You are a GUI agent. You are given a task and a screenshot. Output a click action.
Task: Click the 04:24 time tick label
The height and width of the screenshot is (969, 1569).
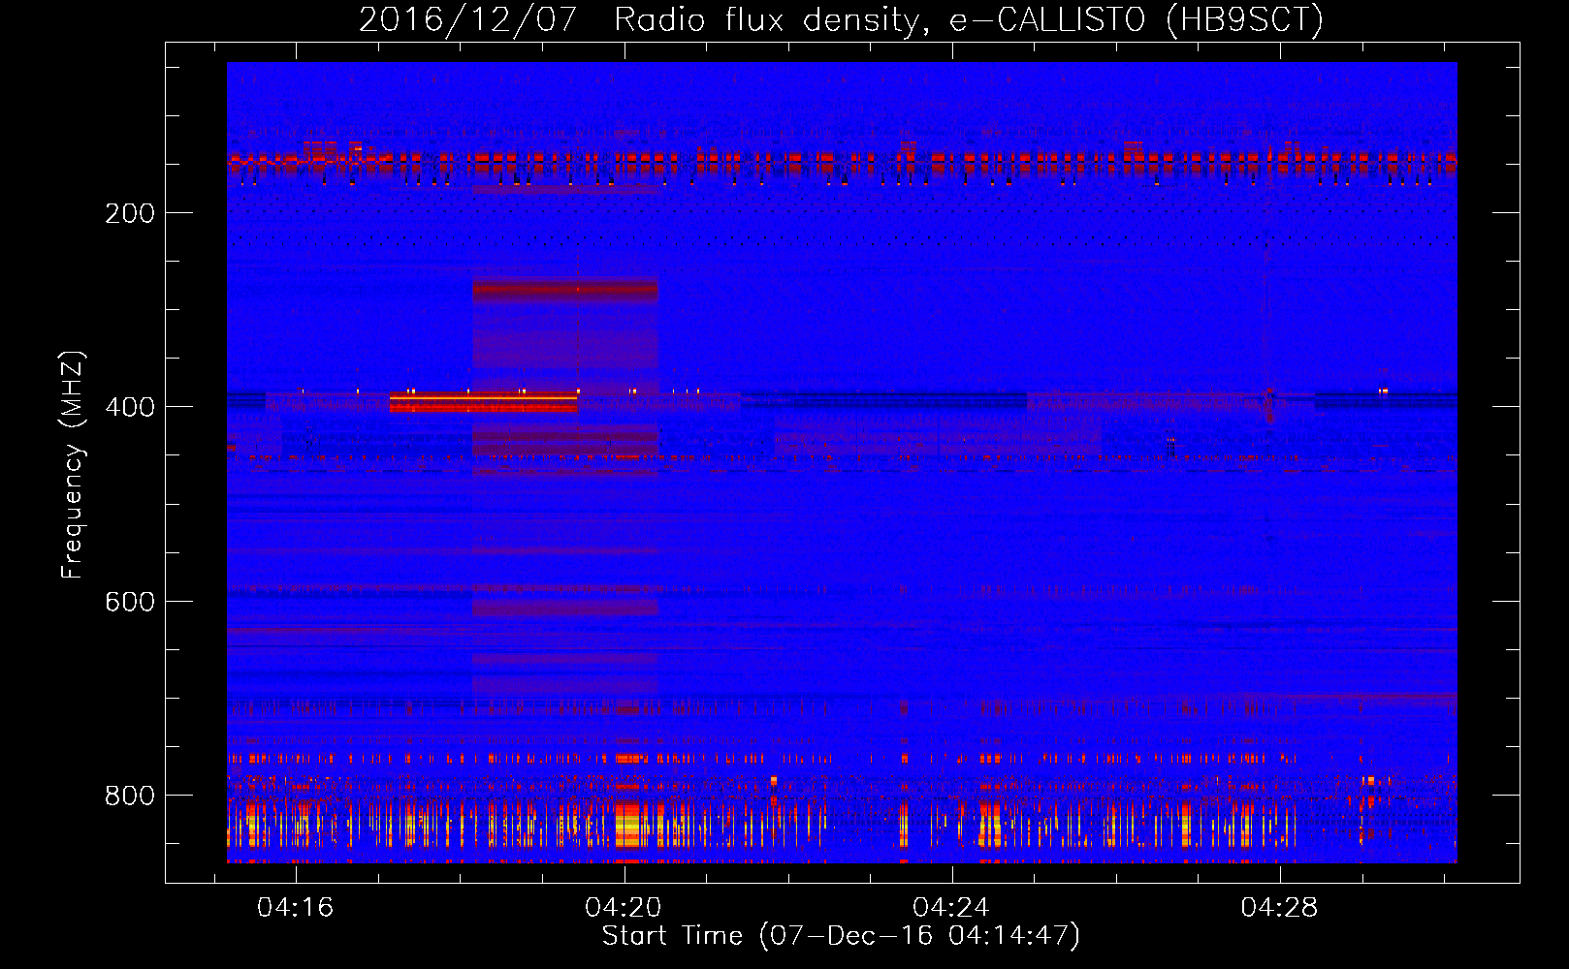pos(951,907)
